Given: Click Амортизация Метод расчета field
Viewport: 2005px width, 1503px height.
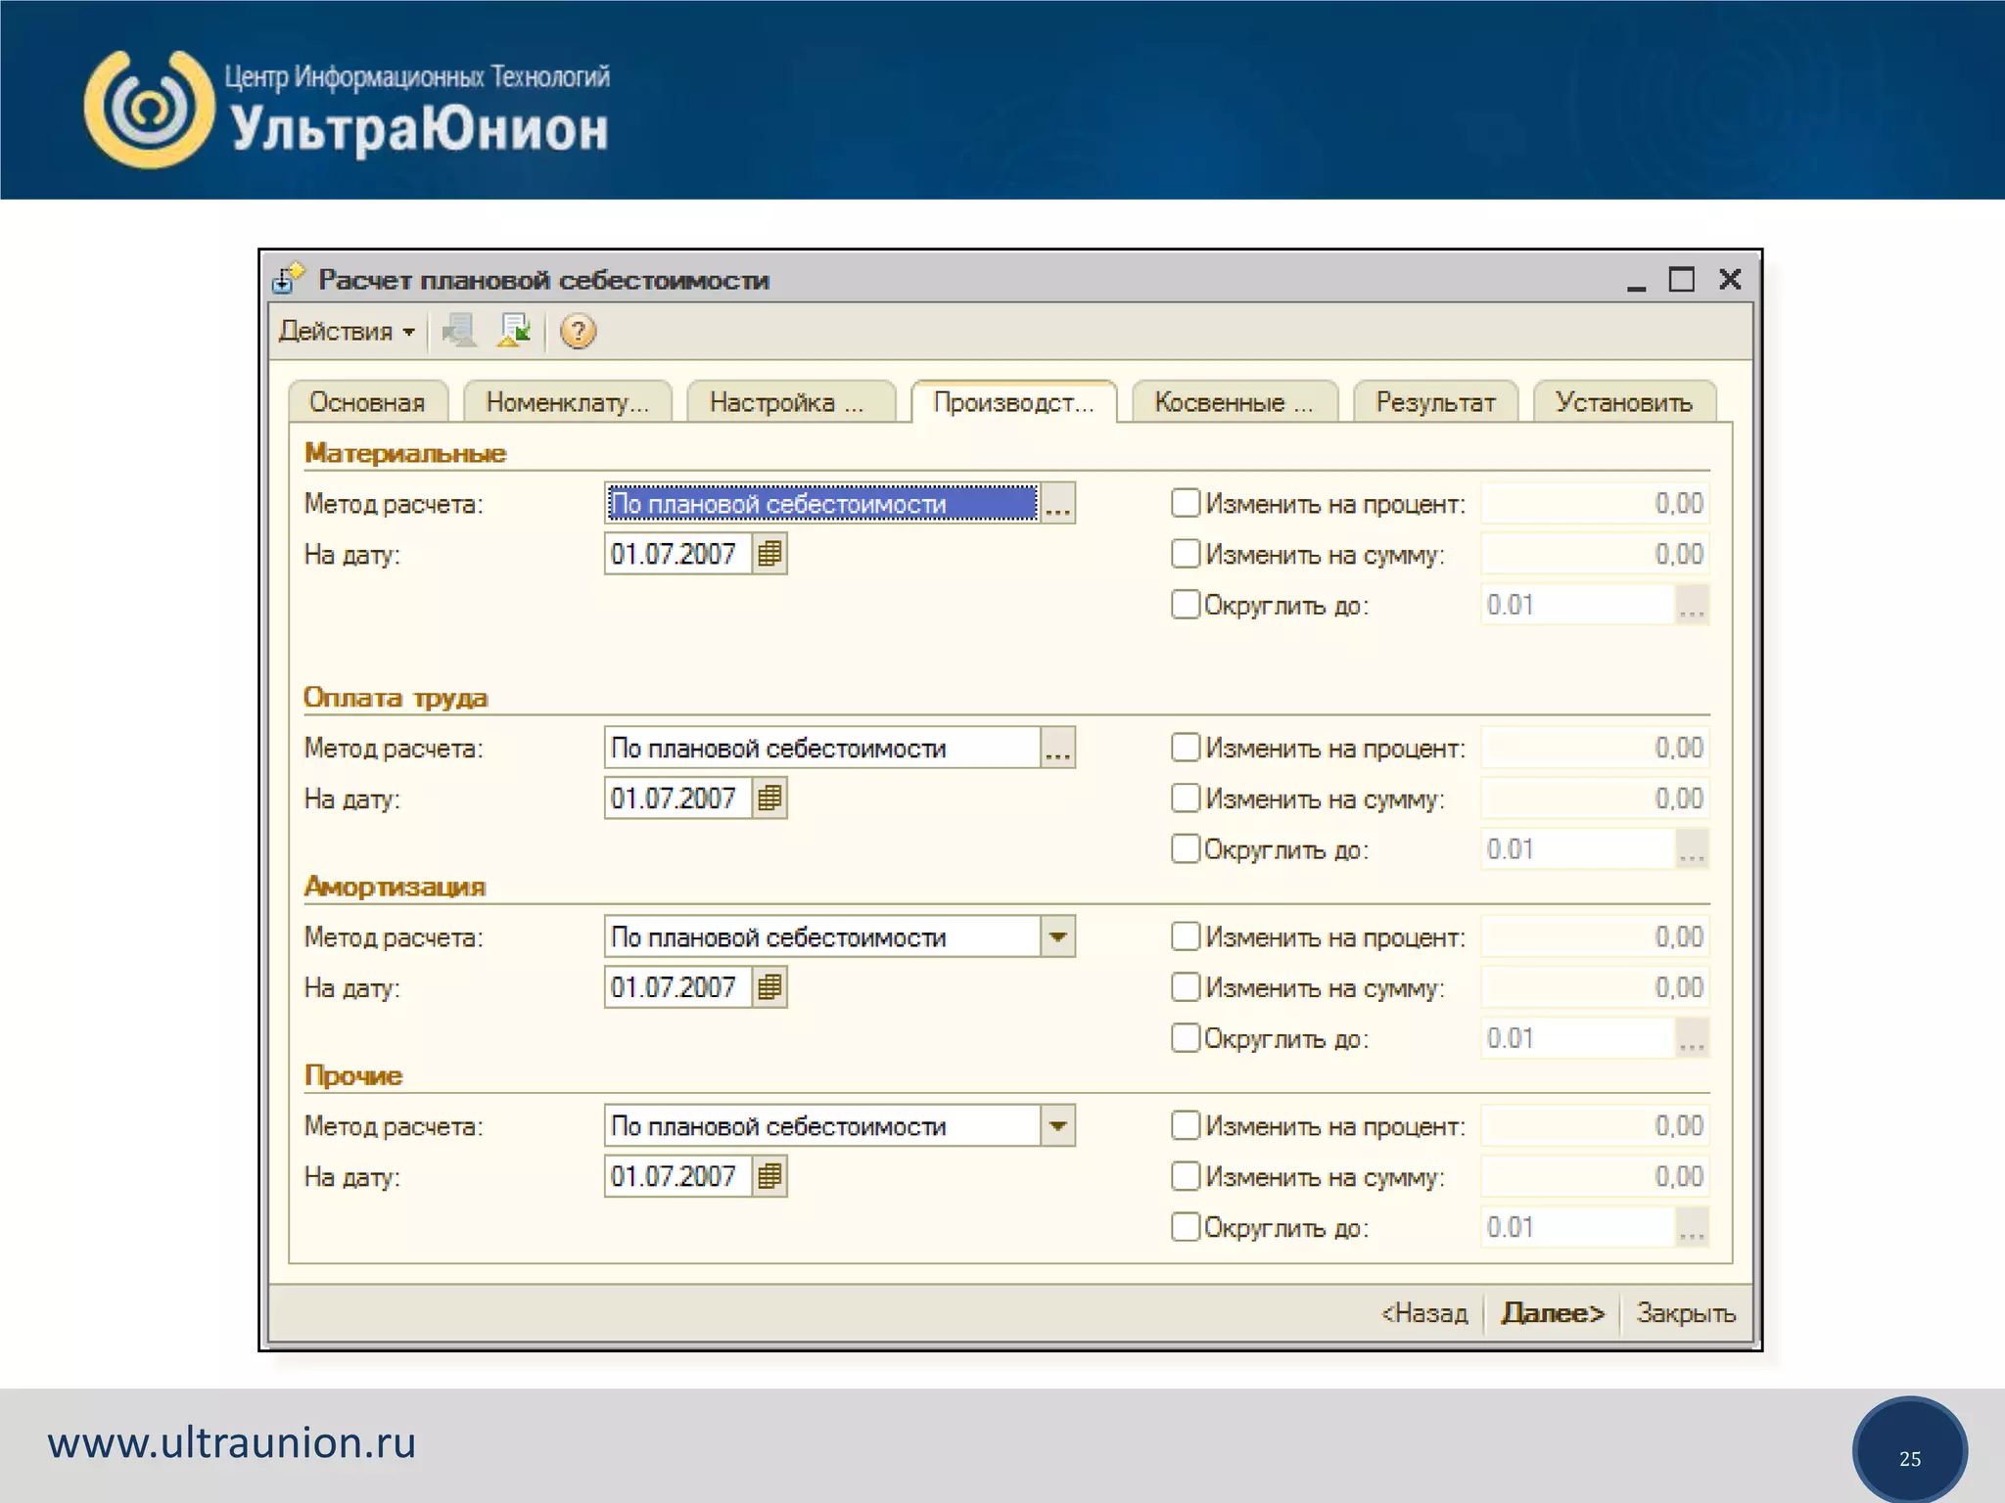Looking at the screenshot, I should pyautogui.click(x=822, y=936).
